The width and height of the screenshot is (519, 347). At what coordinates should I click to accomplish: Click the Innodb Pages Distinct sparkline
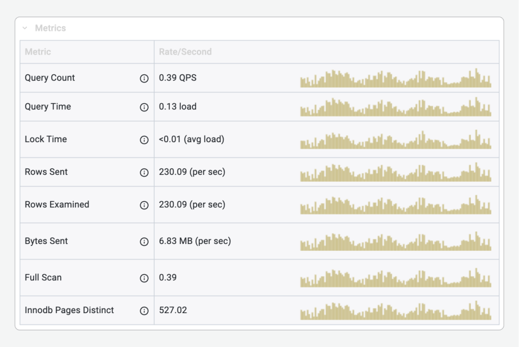click(395, 311)
